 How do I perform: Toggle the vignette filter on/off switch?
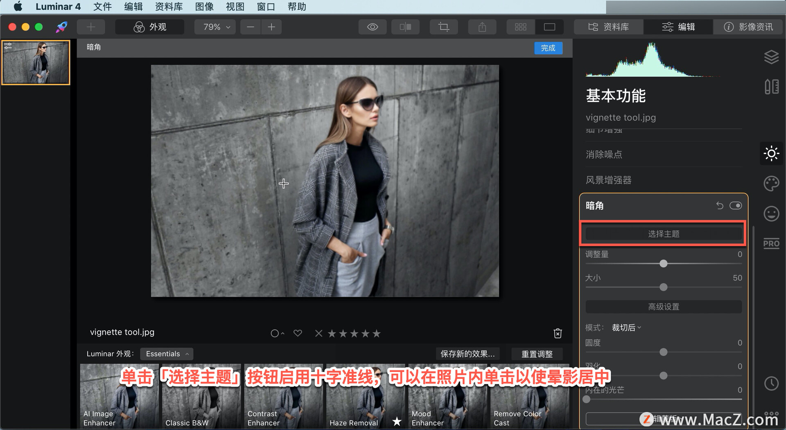pos(736,206)
